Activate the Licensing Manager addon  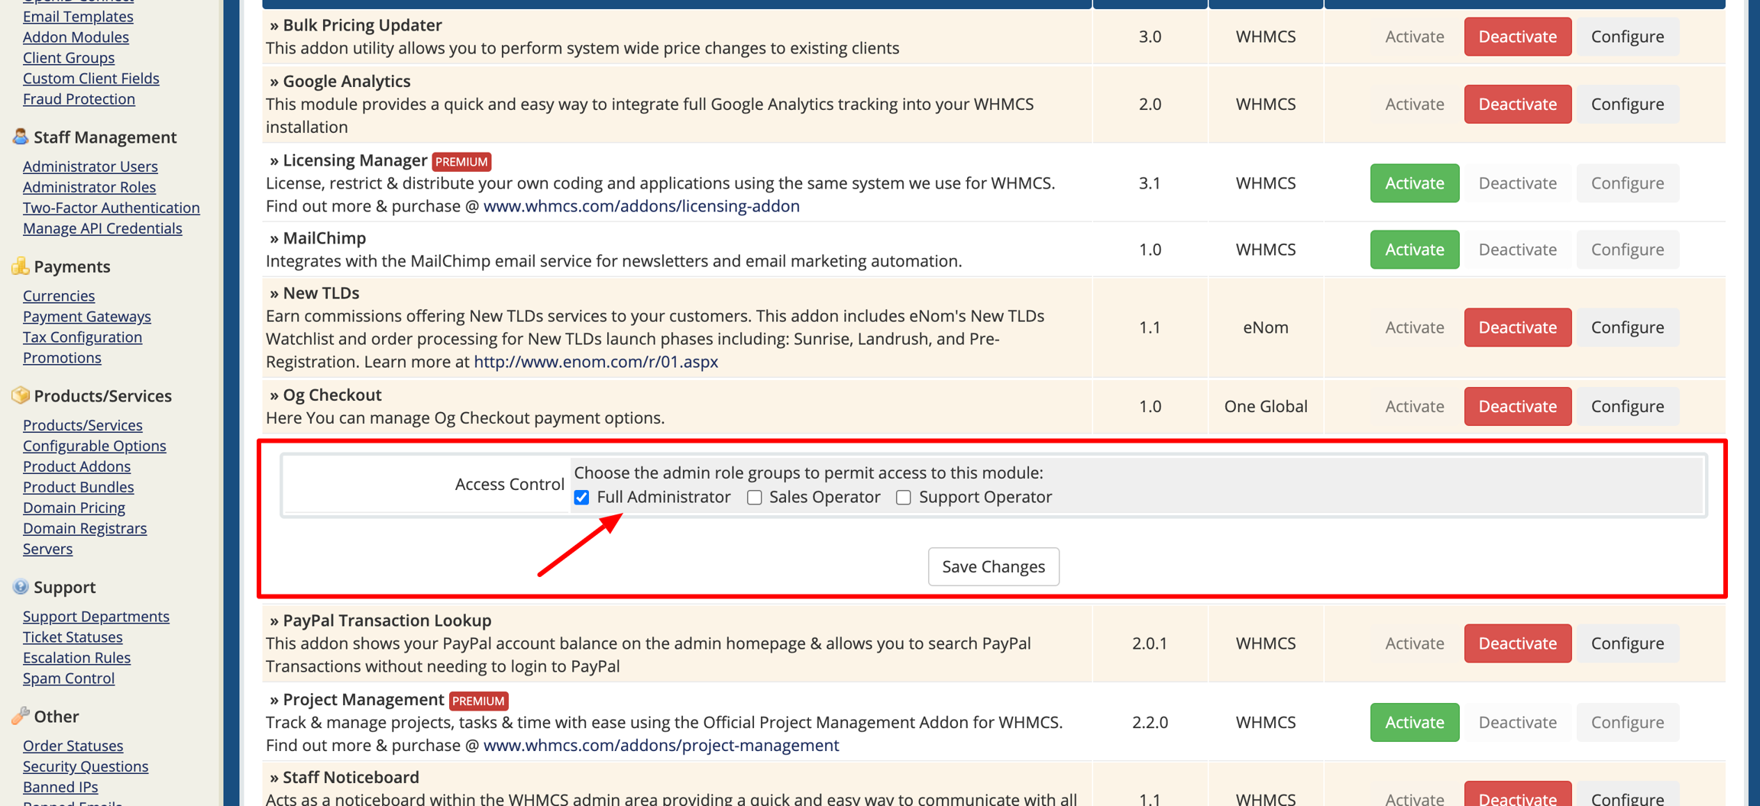[1414, 183]
